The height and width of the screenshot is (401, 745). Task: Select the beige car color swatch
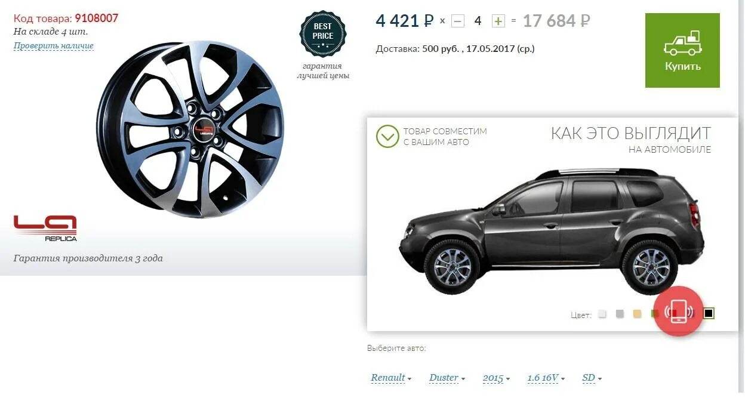click(637, 313)
